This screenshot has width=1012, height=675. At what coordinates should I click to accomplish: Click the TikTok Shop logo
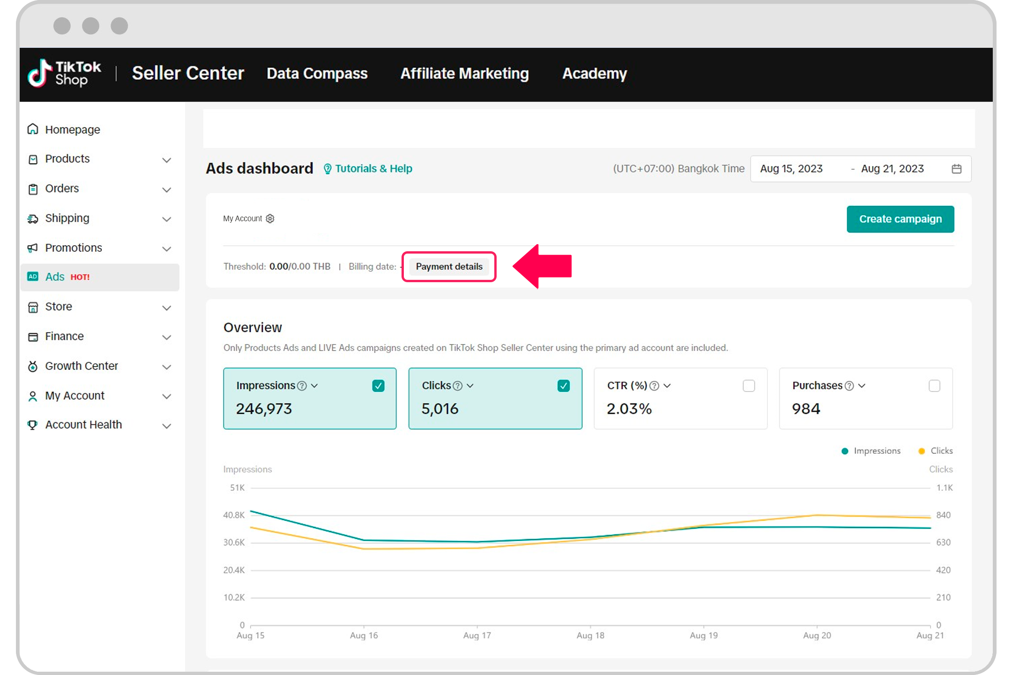[64, 74]
